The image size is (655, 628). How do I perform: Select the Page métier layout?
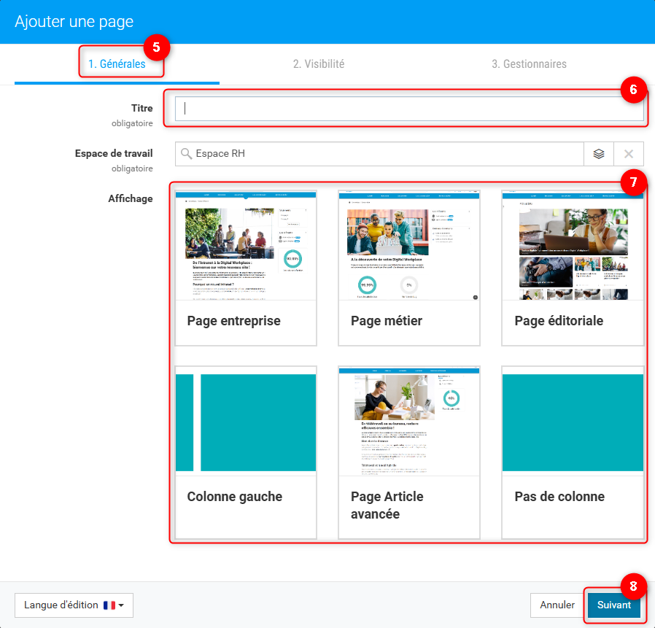click(x=409, y=268)
